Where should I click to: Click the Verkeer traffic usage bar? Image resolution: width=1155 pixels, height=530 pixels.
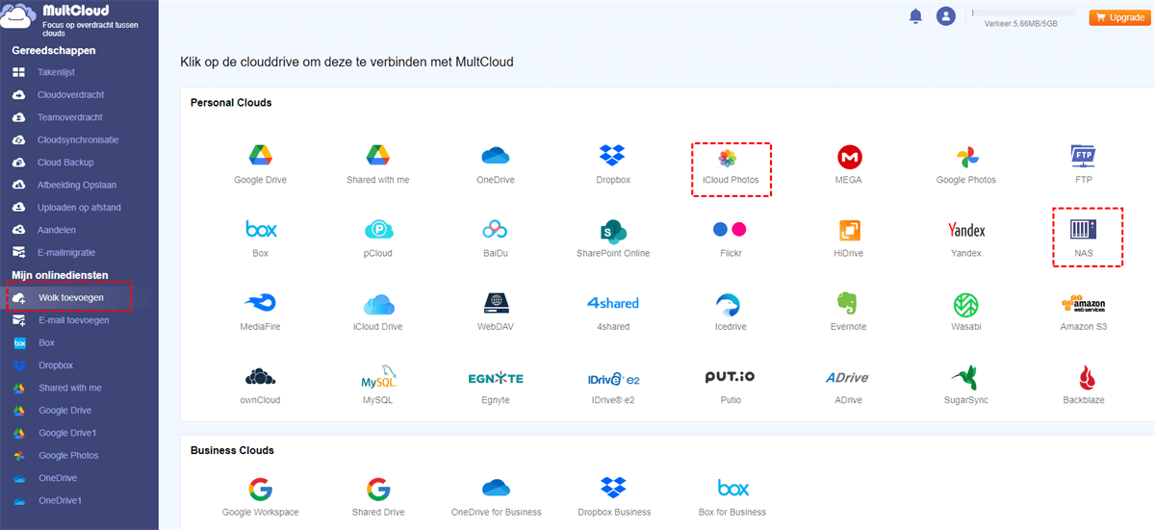coord(1024,13)
